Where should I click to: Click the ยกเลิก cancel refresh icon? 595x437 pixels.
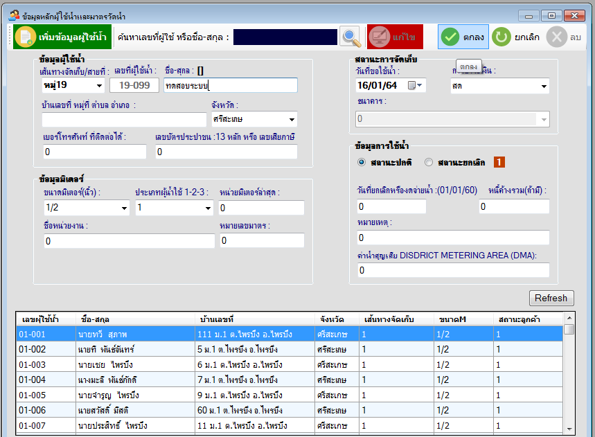pyautogui.click(x=501, y=37)
